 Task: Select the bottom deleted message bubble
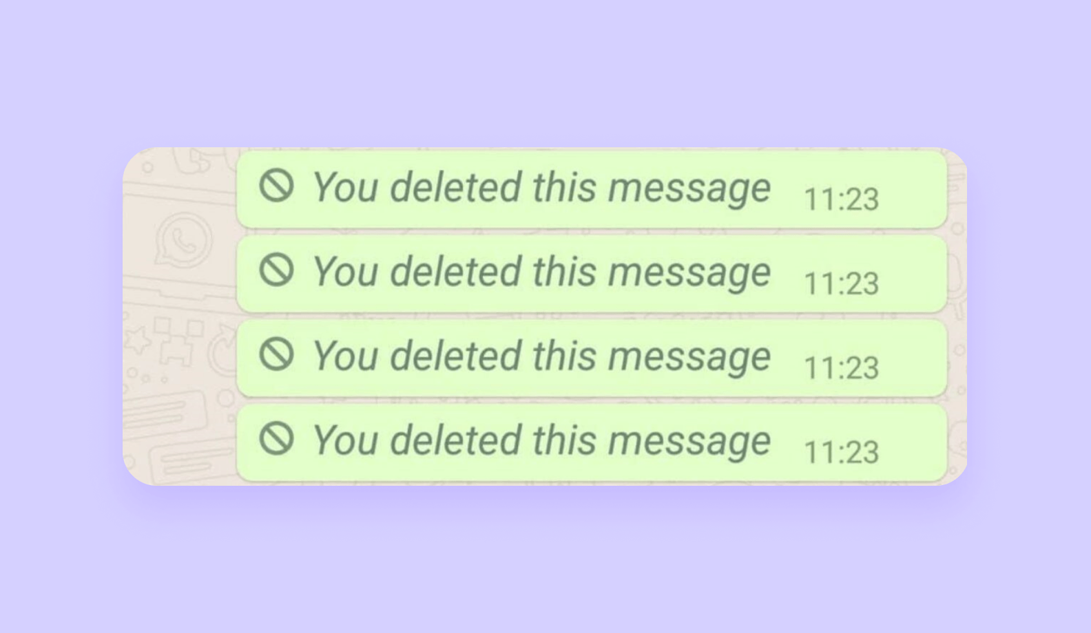click(592, 442)
